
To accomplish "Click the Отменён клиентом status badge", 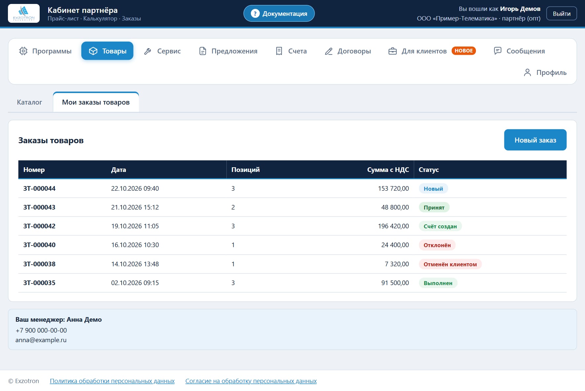I will pyautogui.click(x=450, y=264).
